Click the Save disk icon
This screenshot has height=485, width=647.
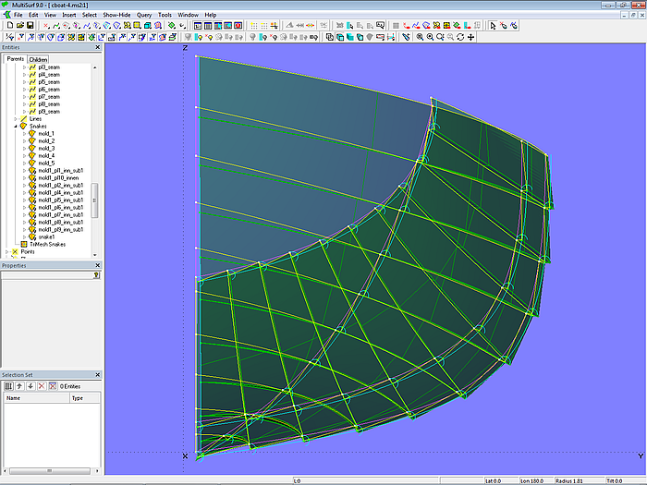click(30, 26)
